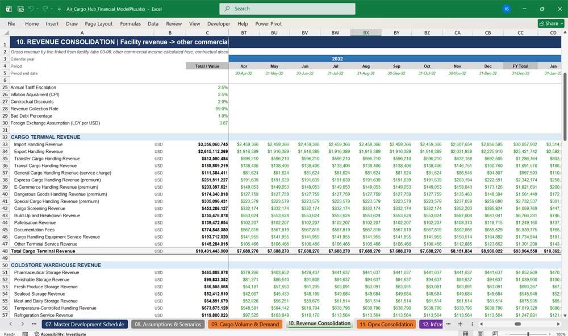Click the horizontal scrollbar thumb

tap(517, 324)
